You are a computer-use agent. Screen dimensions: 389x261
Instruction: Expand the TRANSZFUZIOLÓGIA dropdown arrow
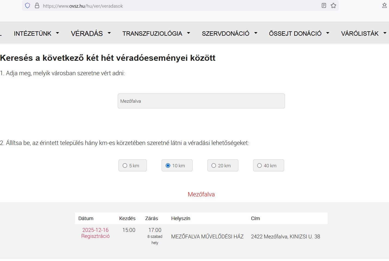coord(189,33)
